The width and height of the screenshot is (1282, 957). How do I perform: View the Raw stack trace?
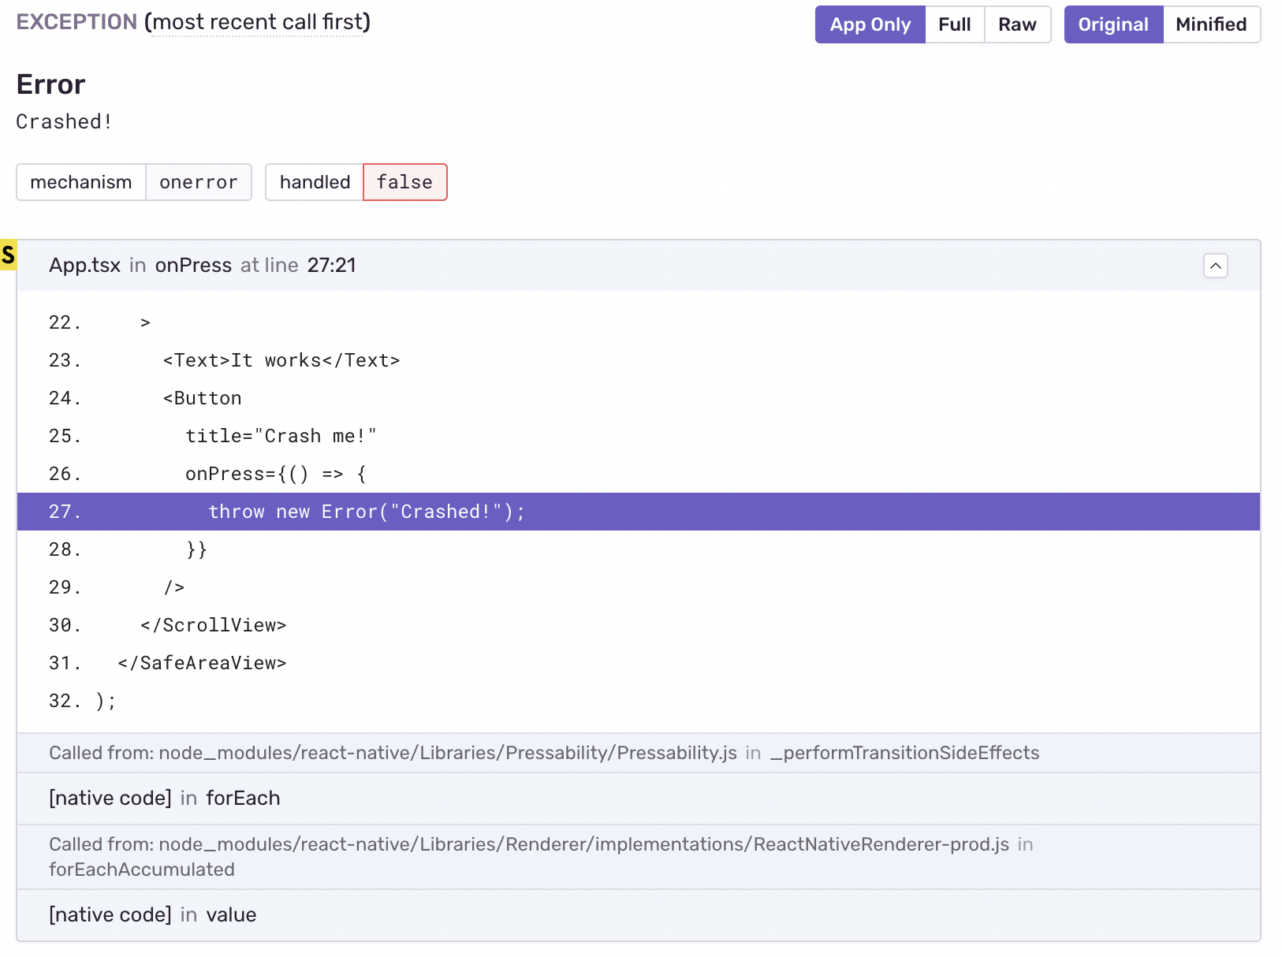click(x=1016, y=24)
